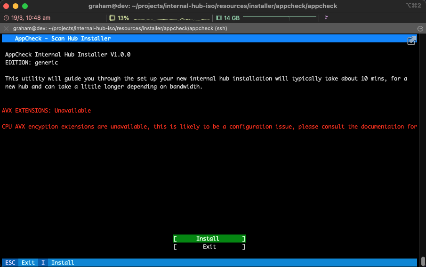
Task: Open the tab bar options circle menu
Action: (420, 28)
